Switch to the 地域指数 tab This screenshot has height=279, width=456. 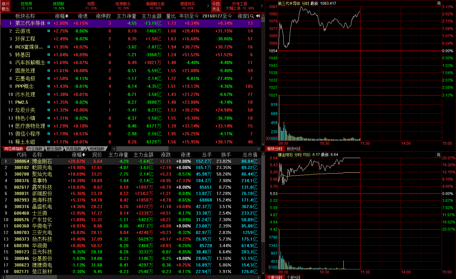97,149
